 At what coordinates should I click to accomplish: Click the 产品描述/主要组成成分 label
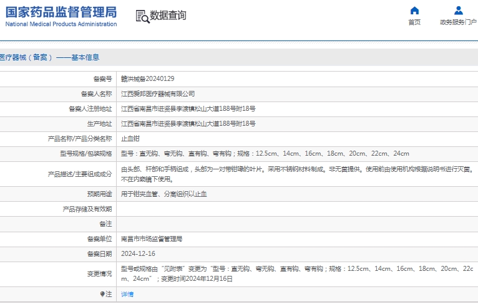pos(80,174)
